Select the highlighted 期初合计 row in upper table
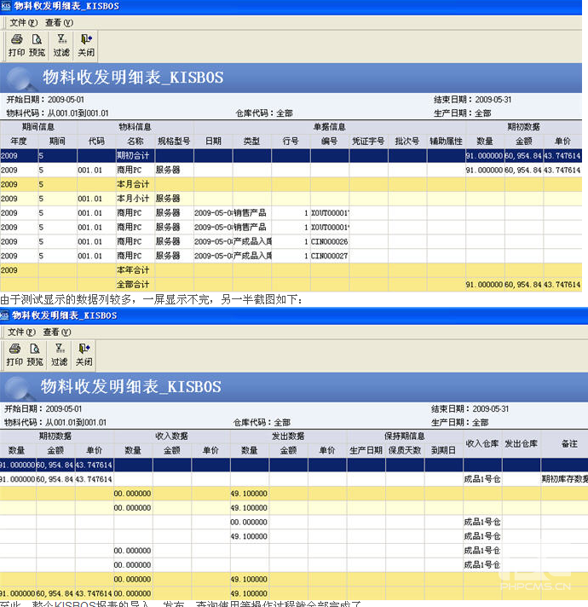The image size is (588, 607). 132,156
